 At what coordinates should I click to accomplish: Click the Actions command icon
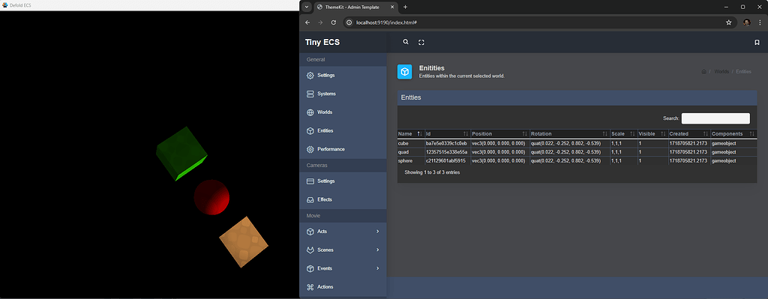point(310,287)
